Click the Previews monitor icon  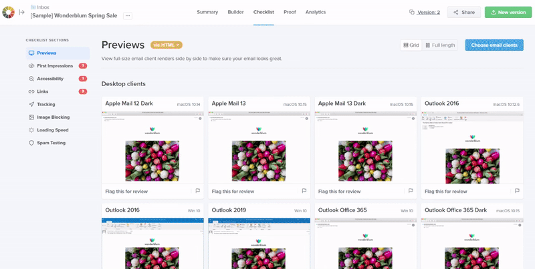pyautogui.click(x=31, y=53)
